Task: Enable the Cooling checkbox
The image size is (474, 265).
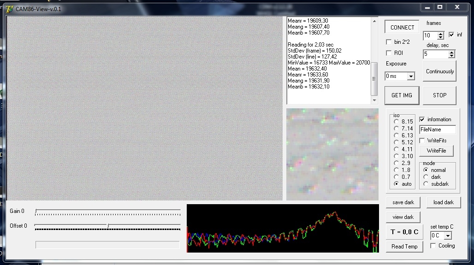Action: (433, 246)
